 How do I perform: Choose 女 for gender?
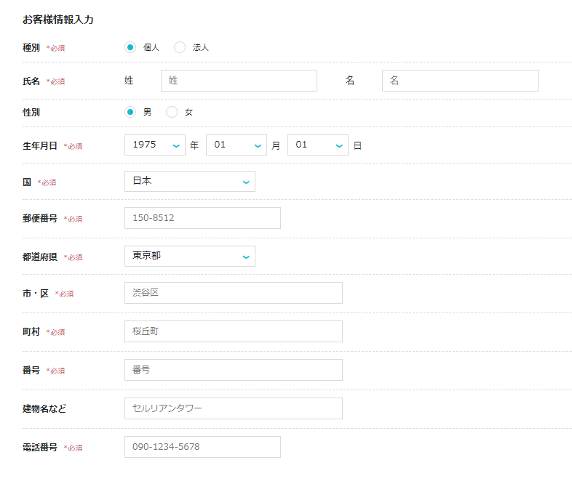pos(172,112)
